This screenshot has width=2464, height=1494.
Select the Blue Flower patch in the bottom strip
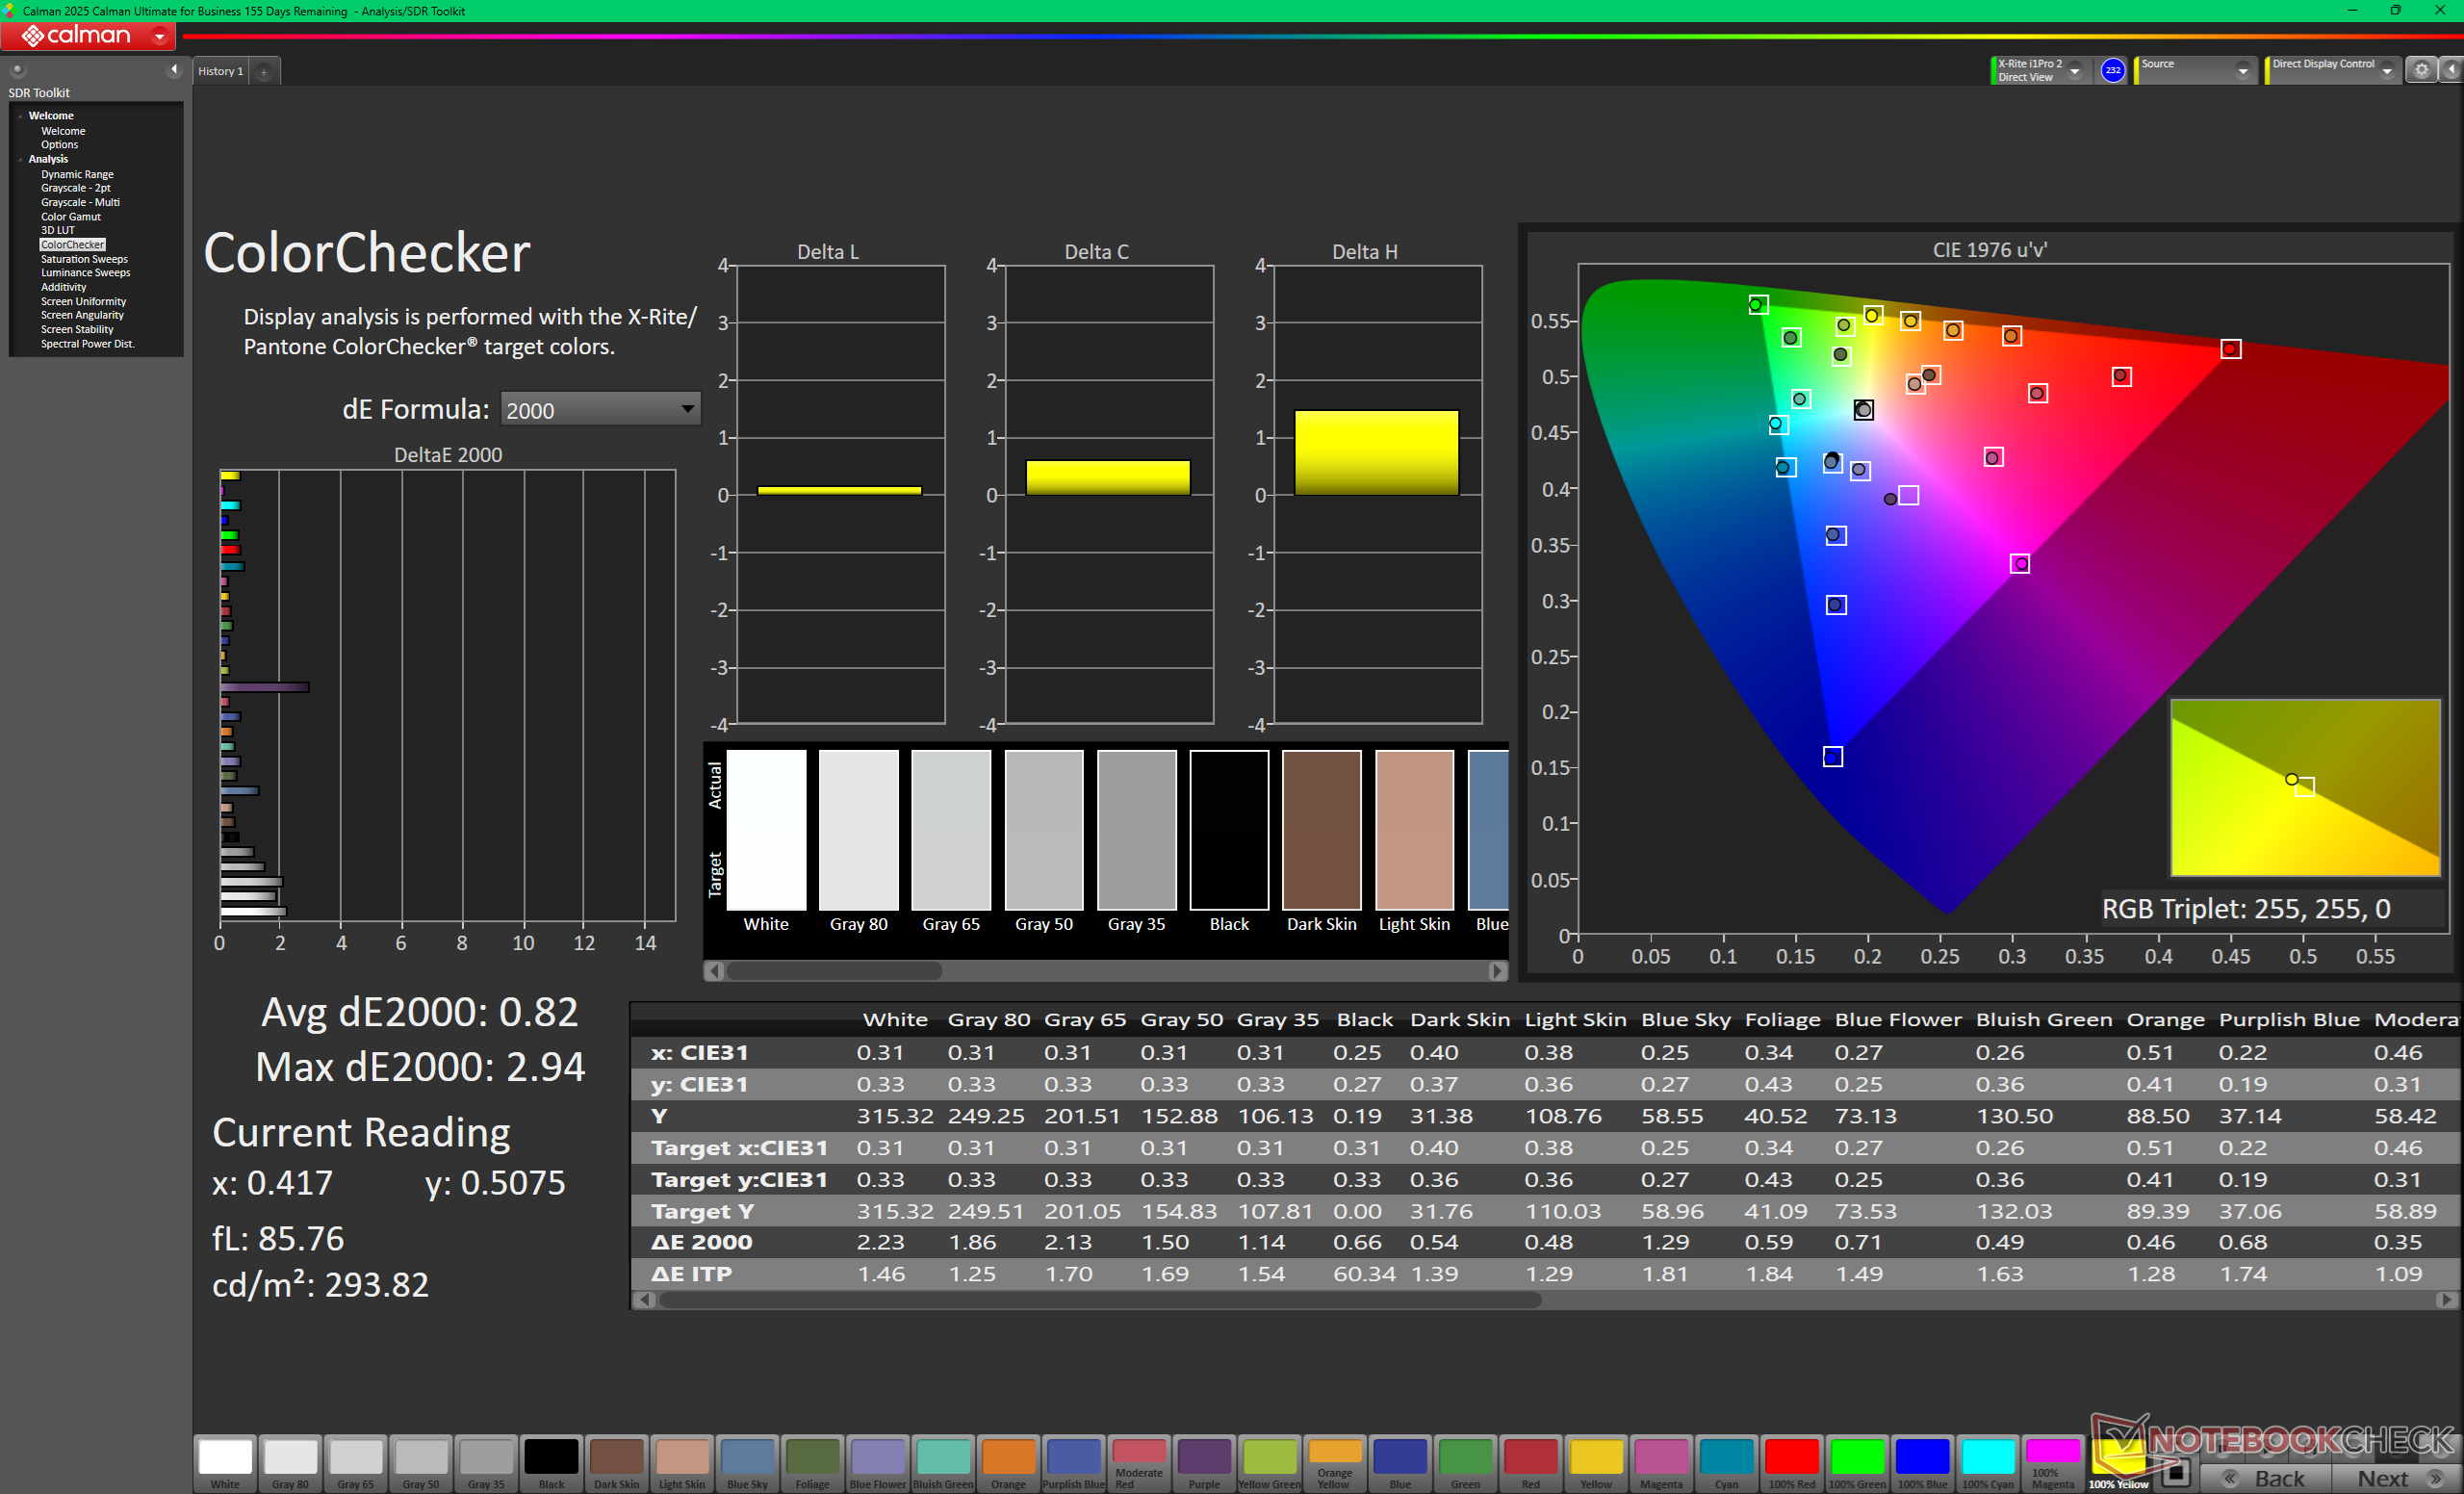(x=877, y=1463)
